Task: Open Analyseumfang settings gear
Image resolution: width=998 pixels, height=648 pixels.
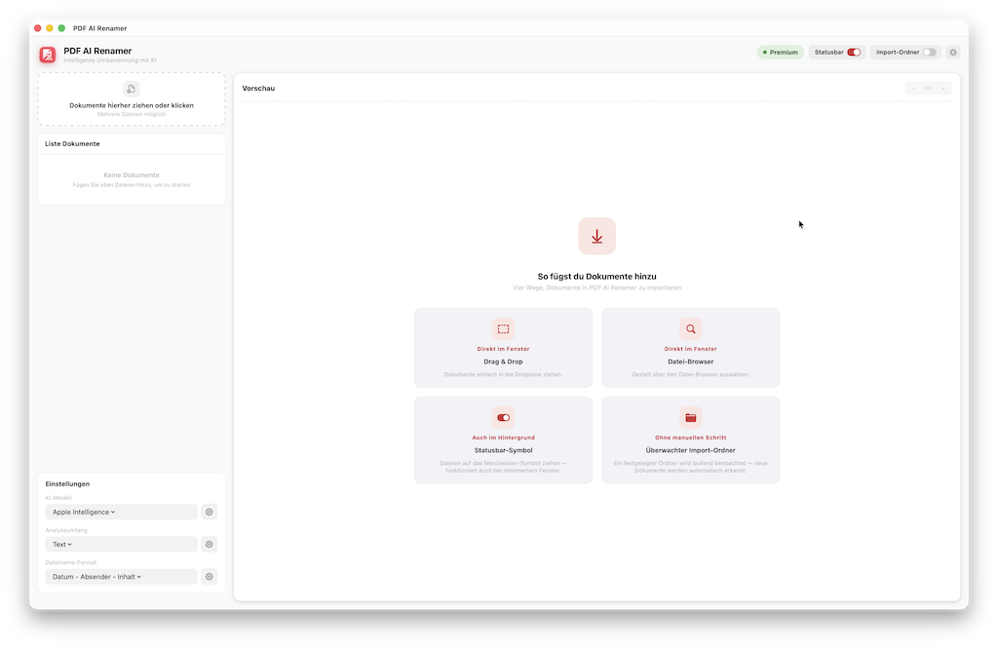Action: 209,545
